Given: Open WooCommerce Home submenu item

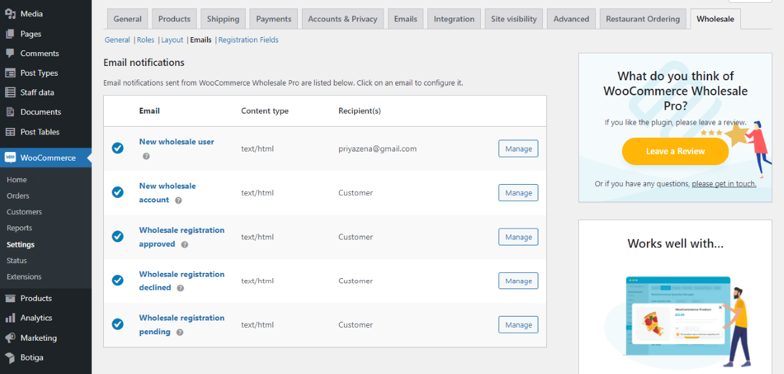Looking at the screenshot, I should (x=17, y=179).
